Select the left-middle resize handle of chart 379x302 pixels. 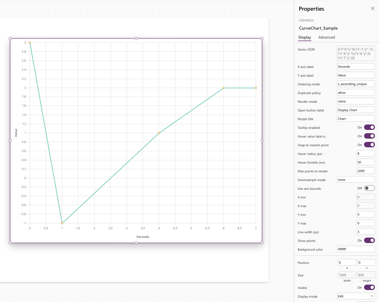[10, 141]
